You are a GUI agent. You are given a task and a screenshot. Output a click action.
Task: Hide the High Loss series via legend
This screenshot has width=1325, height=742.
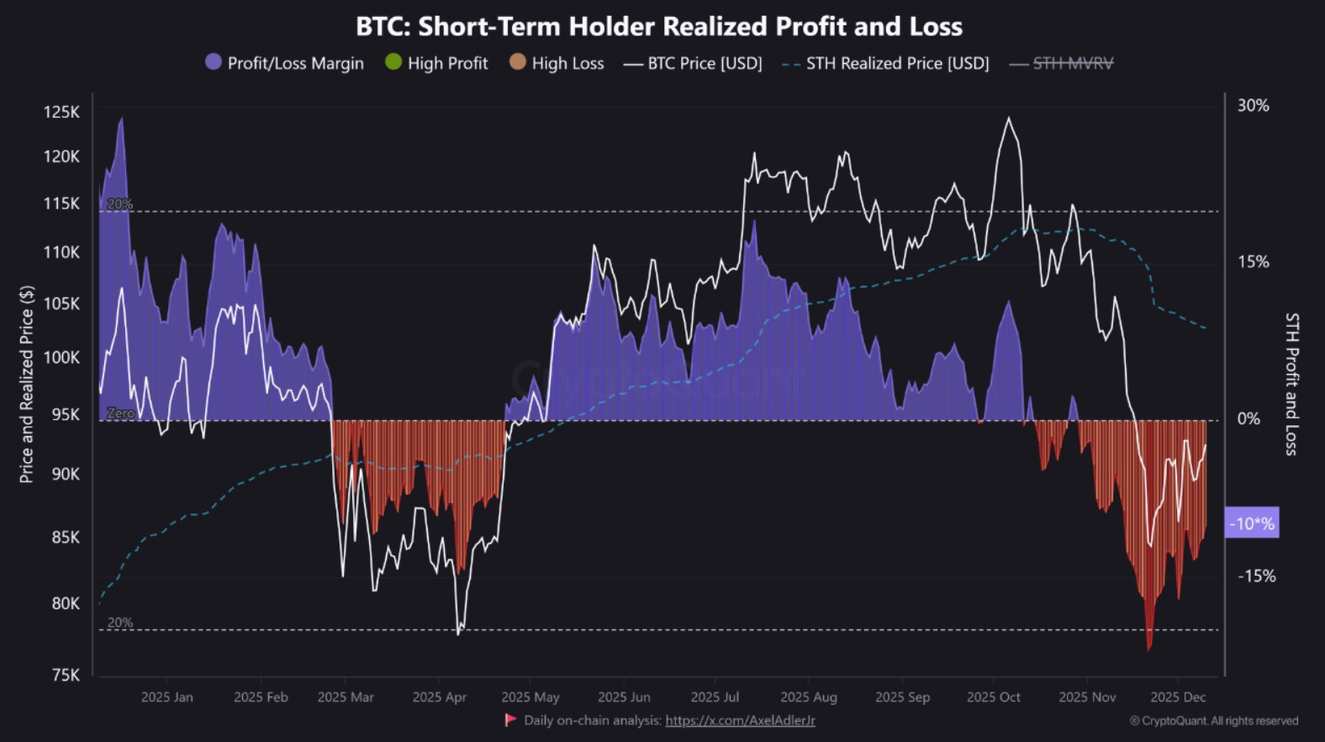point(567,63)
